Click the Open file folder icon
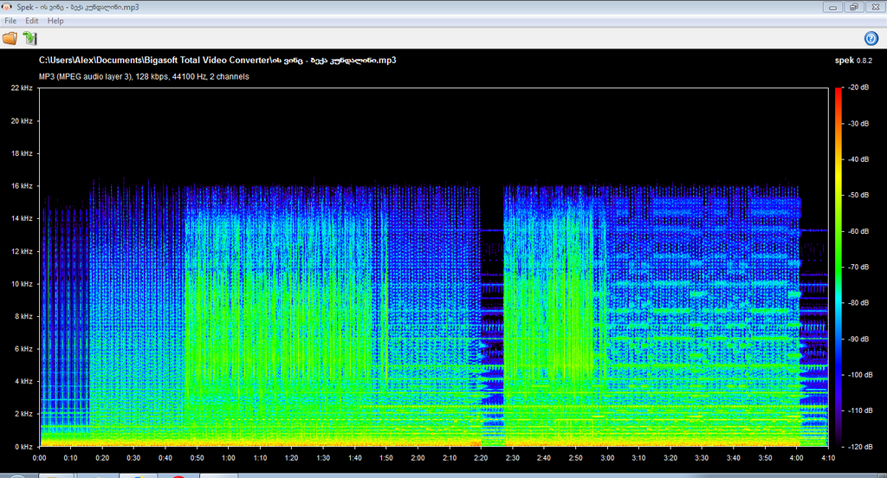This screenshot has height=478, width=887. (10, 38)
